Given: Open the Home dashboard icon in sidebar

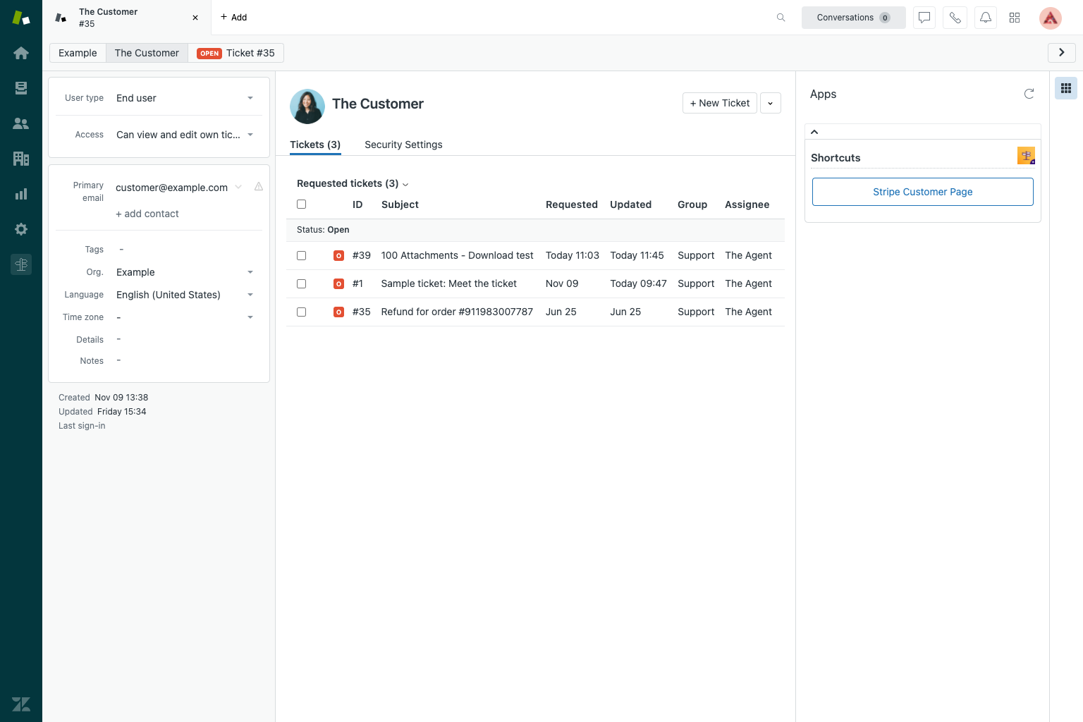Looking at the screenshot, I should click(21, 53).
